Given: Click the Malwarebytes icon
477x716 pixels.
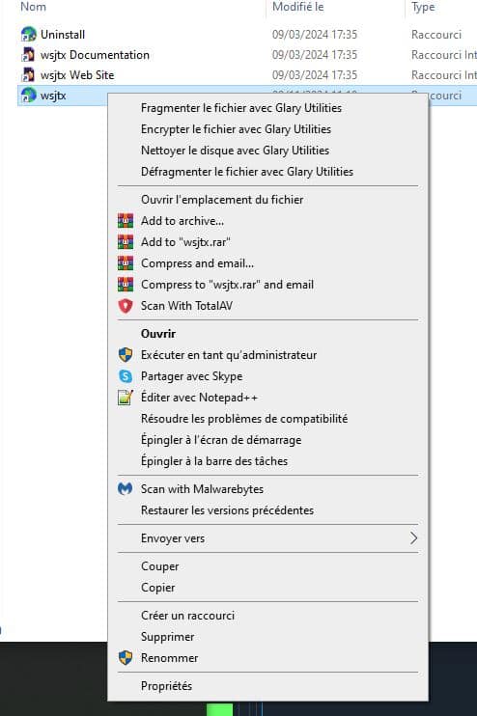Looking at the screenshot, I should [126, 488].
